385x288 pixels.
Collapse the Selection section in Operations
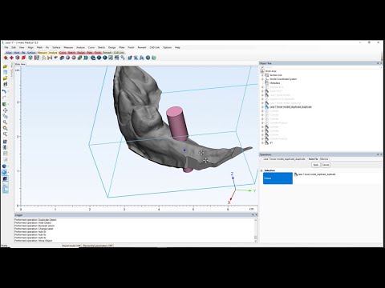point(261,170)
